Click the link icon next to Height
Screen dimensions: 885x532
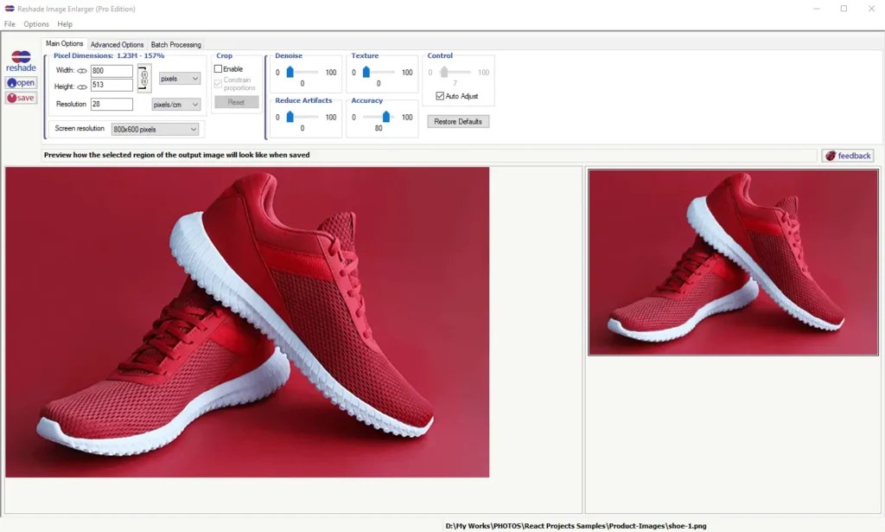pyautogui.click(x=83, y=86)
